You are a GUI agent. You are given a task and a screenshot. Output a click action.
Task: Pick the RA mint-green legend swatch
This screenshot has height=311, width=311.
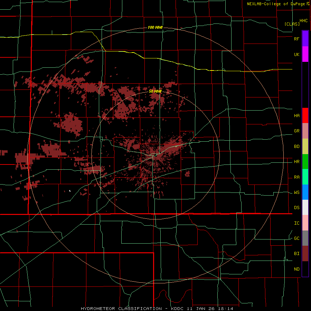pos(305,177)
